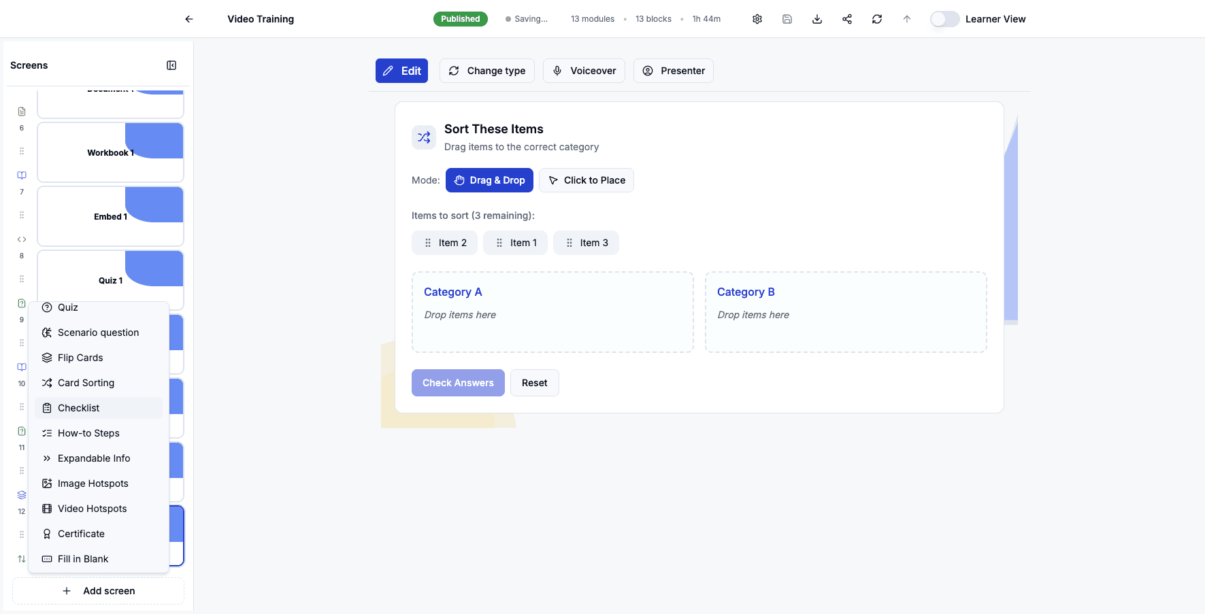The image size is (1205, 614).
Task: Switch sorting mode to Click to Place
Action: [x=587, y=180]
